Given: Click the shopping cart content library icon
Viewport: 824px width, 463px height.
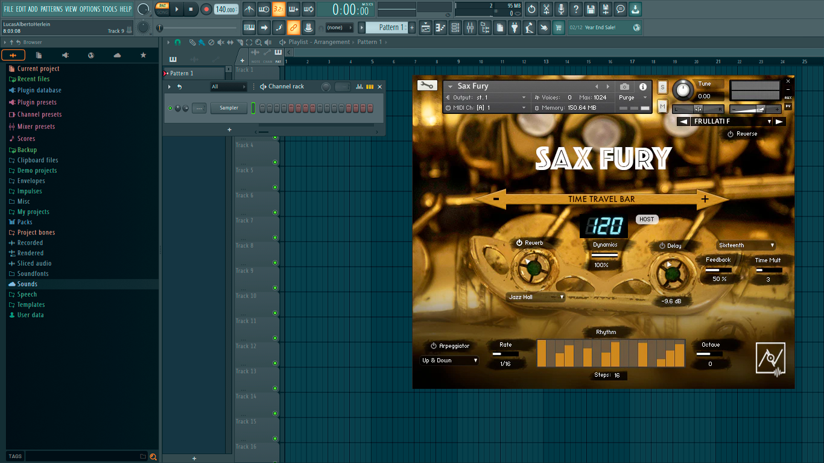Looking at the screenshot, I should [559, 27].
